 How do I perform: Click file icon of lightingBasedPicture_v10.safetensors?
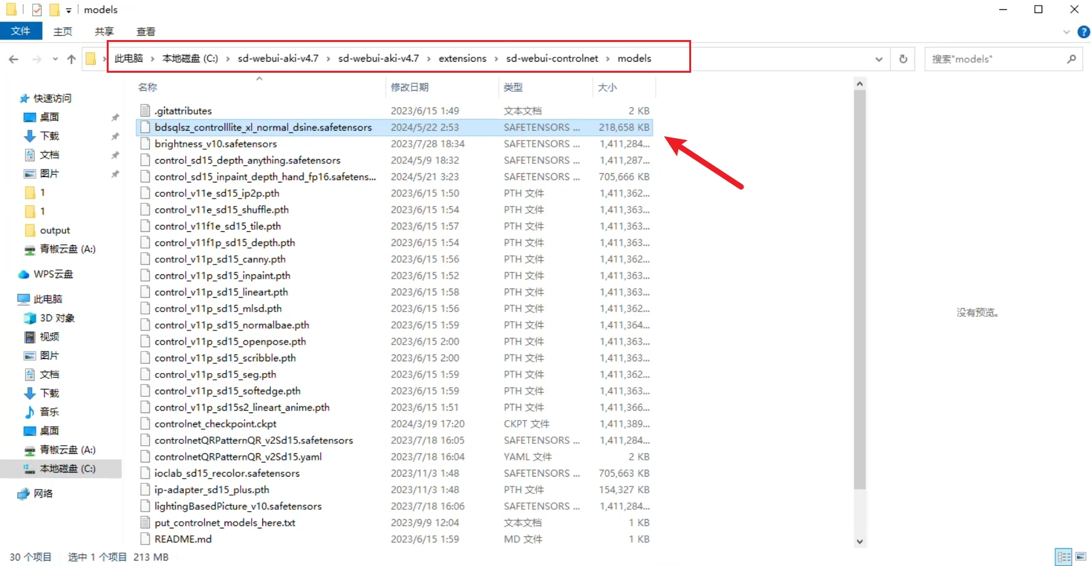(145, 506)
